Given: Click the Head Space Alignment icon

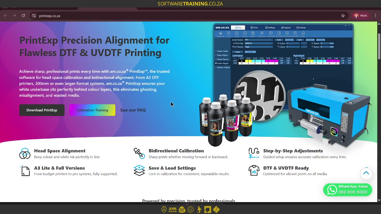Looking at the screenshot, I should 25,154.
